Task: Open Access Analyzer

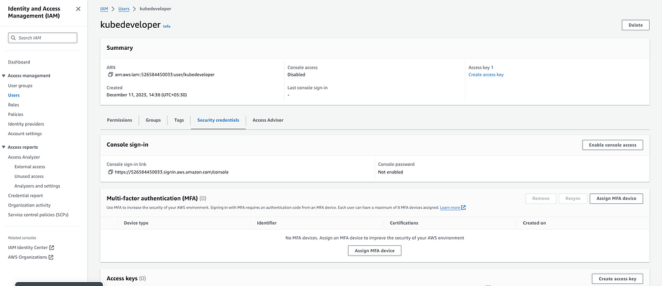Action: coord(24,157)
